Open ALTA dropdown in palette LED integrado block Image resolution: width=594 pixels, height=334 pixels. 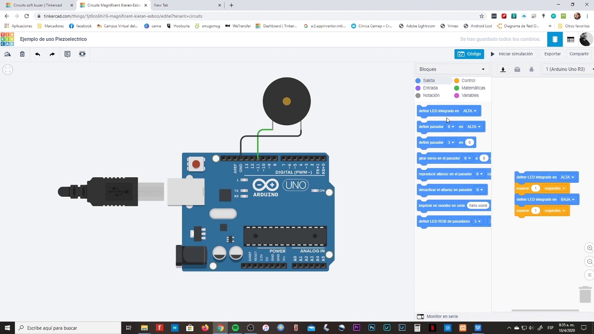tap(470, 111)
